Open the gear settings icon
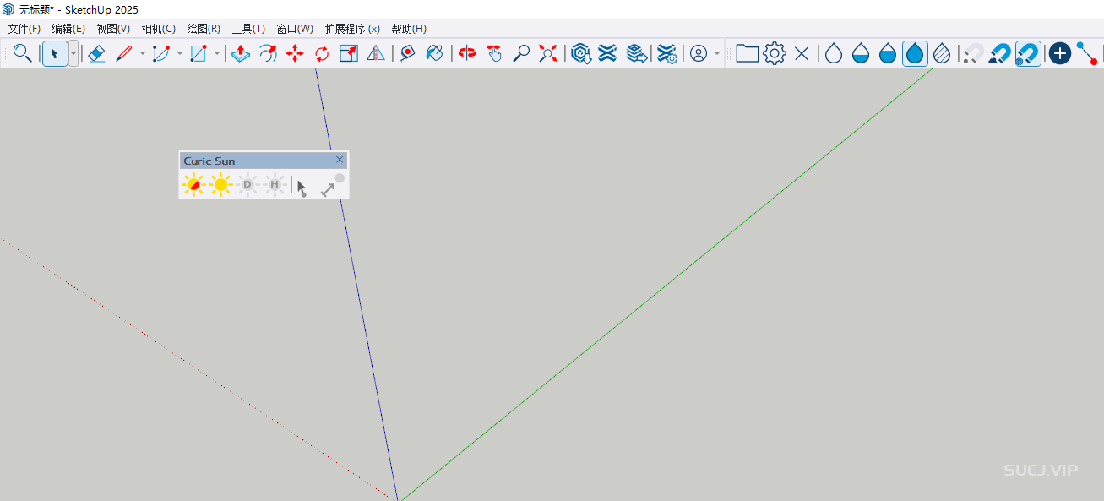1104x501 pixels. tap(775, 53)
